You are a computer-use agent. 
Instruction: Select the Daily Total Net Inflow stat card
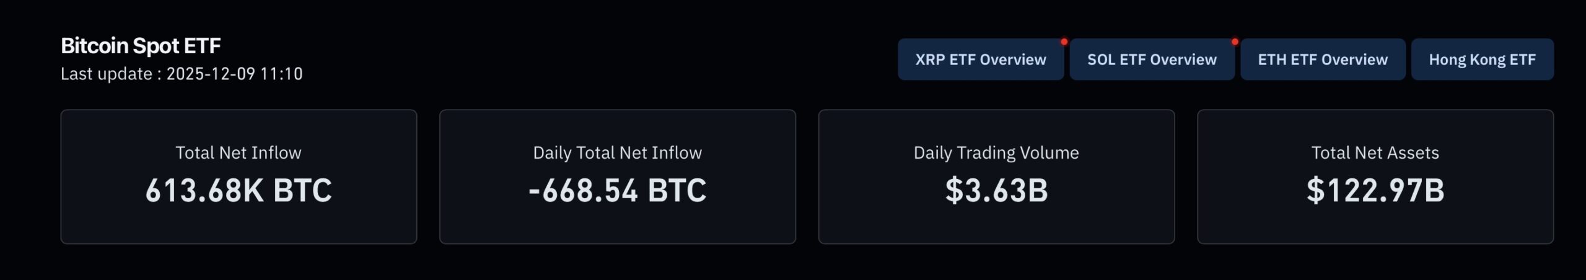tap(617, 223)
